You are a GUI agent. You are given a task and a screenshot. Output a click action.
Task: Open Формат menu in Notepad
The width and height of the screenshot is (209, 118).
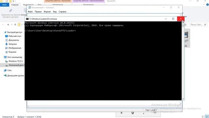47,12
